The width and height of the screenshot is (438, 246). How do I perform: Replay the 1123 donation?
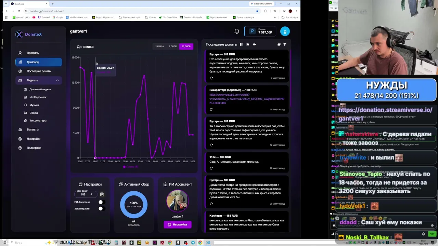click(x=211, y=168)
